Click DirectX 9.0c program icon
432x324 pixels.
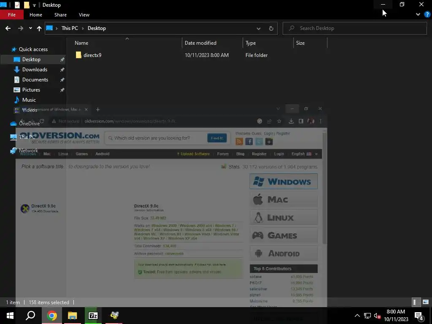coord(25,208)
